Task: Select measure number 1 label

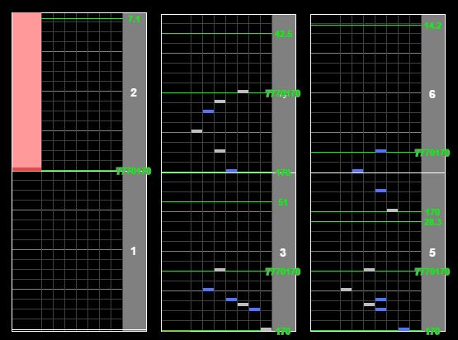Action: (133, 251)
